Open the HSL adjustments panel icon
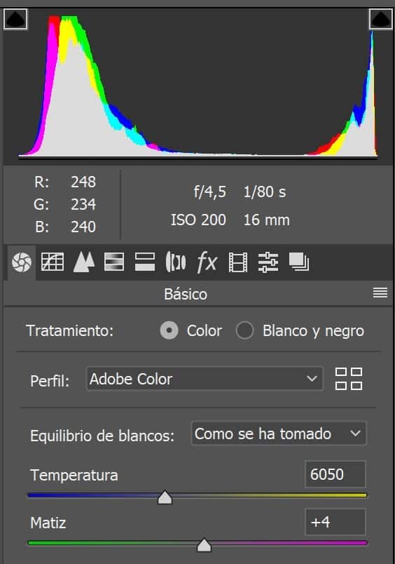The width and height of the screenshot is (395, 564). (114, 262)
